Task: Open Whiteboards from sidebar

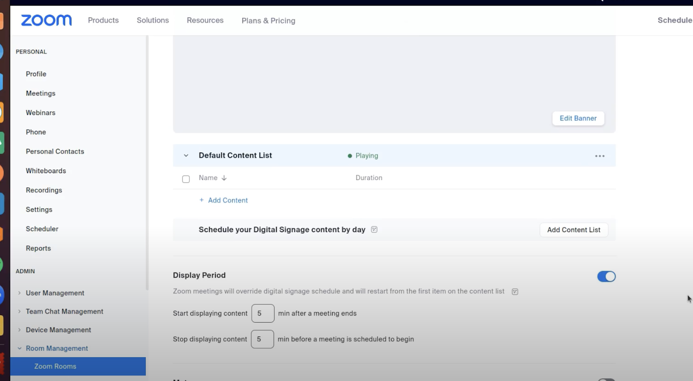Action: [46, 171]
